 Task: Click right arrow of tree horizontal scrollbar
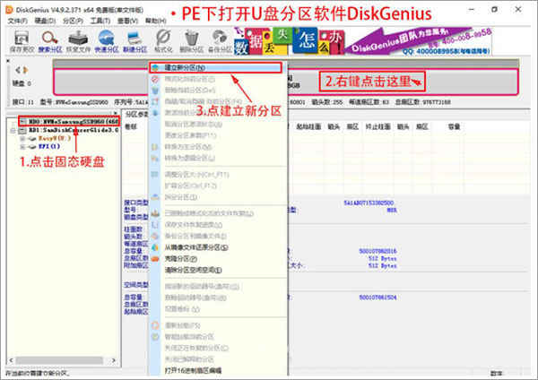114,360
